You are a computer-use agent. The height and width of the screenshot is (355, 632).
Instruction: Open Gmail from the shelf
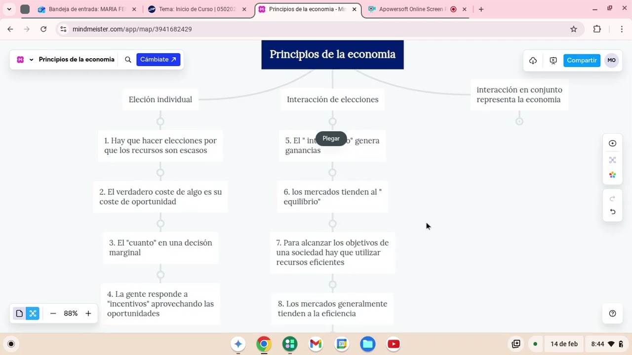[x=316, y=344]
